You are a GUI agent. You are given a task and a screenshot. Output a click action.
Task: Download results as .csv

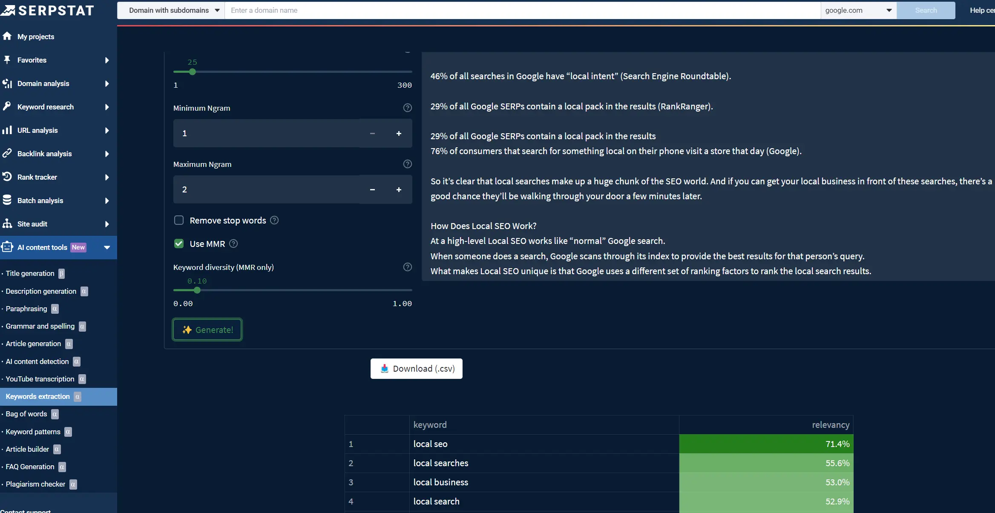(x=417, y=369)
